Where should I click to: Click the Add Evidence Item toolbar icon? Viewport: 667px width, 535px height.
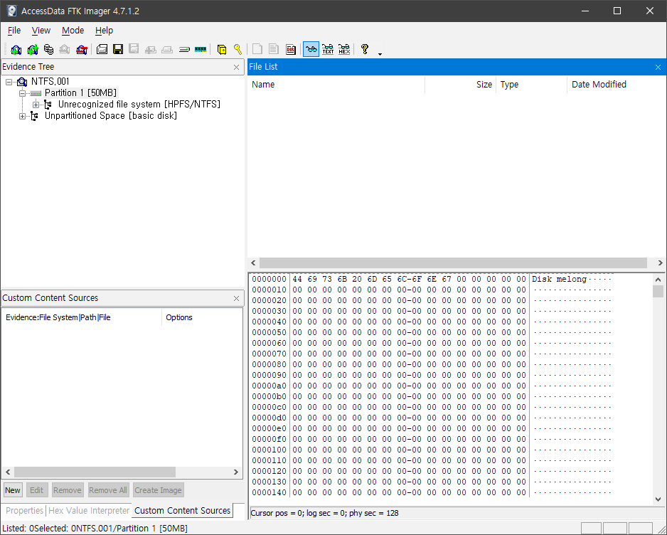pyautogui.click(x=16, y=49)
